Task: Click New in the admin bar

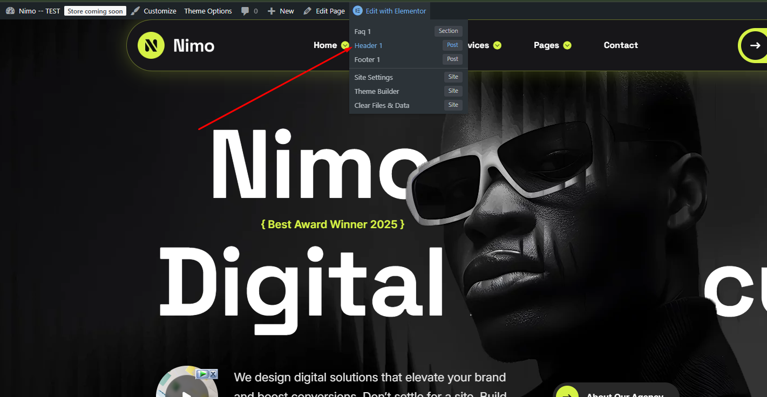Action: click(x=287, y=11)
